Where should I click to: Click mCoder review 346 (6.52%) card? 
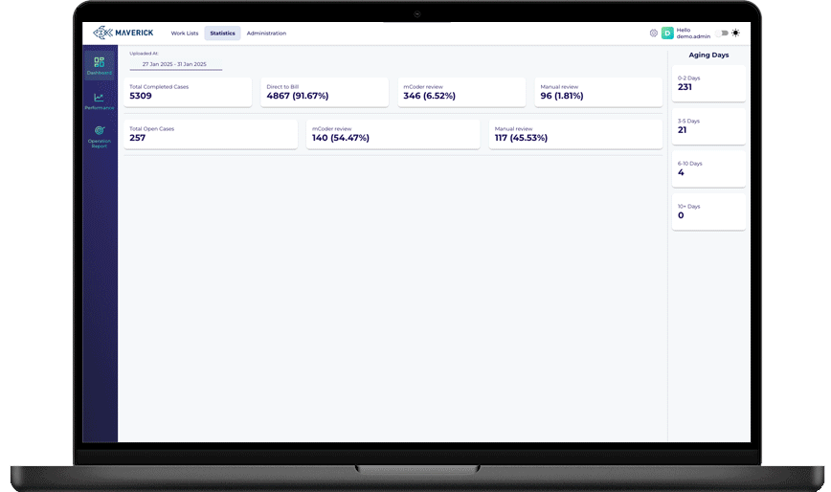point(461,92)
